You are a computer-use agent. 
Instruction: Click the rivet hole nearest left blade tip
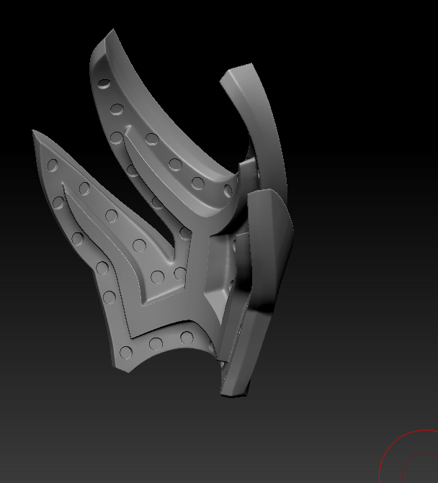(53, 166)
